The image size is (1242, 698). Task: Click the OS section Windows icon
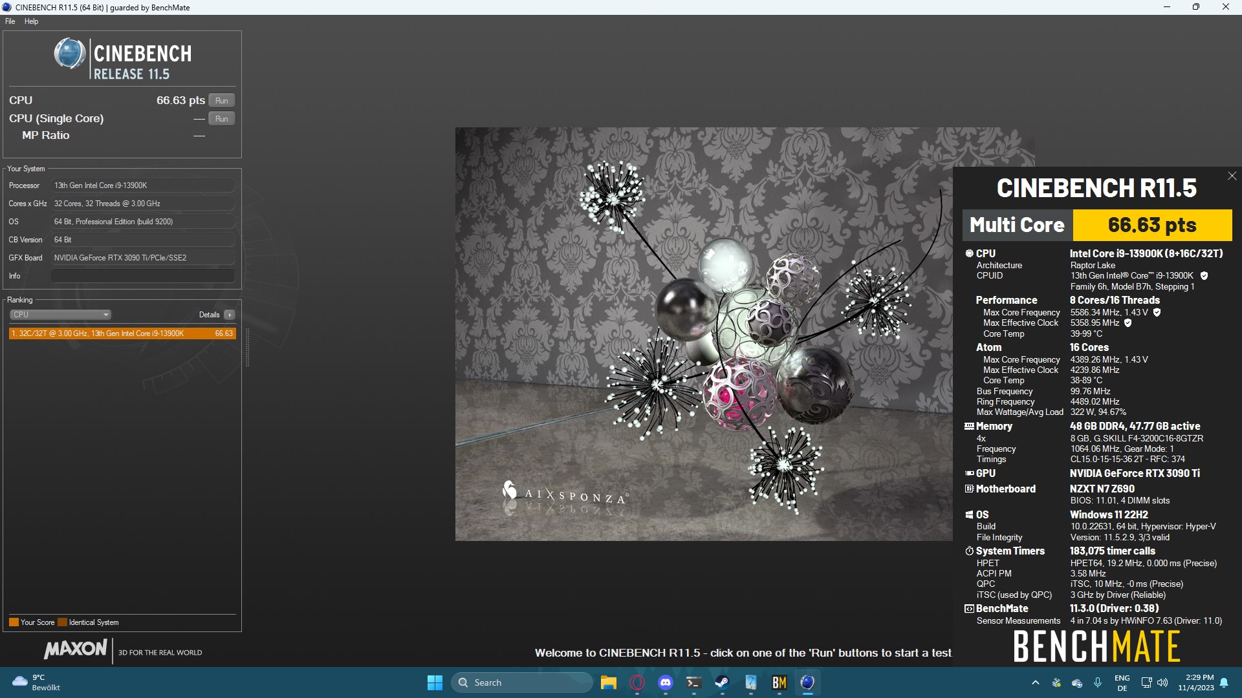point(969,515)
